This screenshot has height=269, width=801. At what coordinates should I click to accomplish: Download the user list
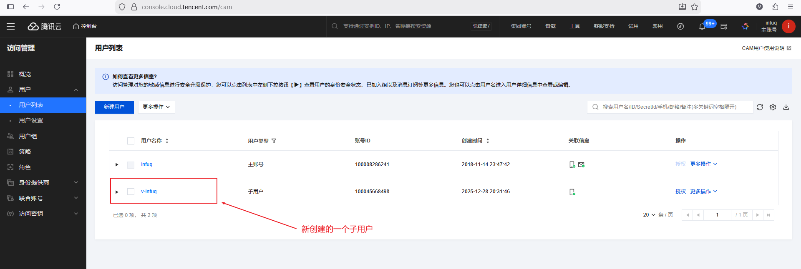[786, 107]
